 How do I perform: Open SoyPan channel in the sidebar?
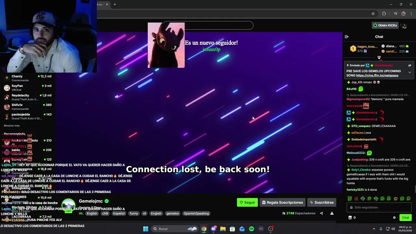[28, 88]
